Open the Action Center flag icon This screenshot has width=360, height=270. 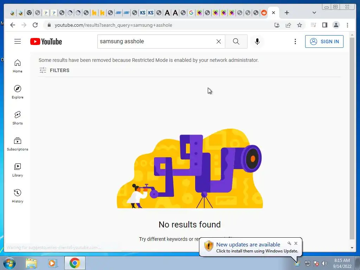point(316,263)
